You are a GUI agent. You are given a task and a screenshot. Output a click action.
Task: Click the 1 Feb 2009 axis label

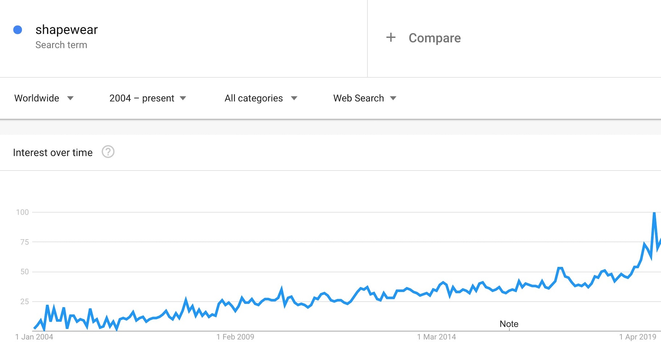coord(235,337)
